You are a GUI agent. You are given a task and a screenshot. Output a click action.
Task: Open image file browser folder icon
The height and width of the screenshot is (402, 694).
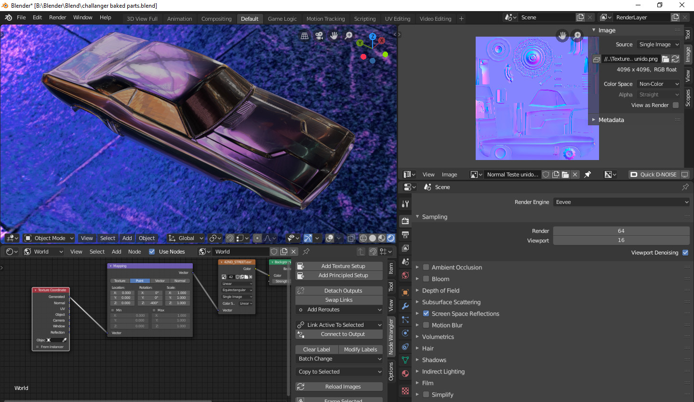(666, 59)
